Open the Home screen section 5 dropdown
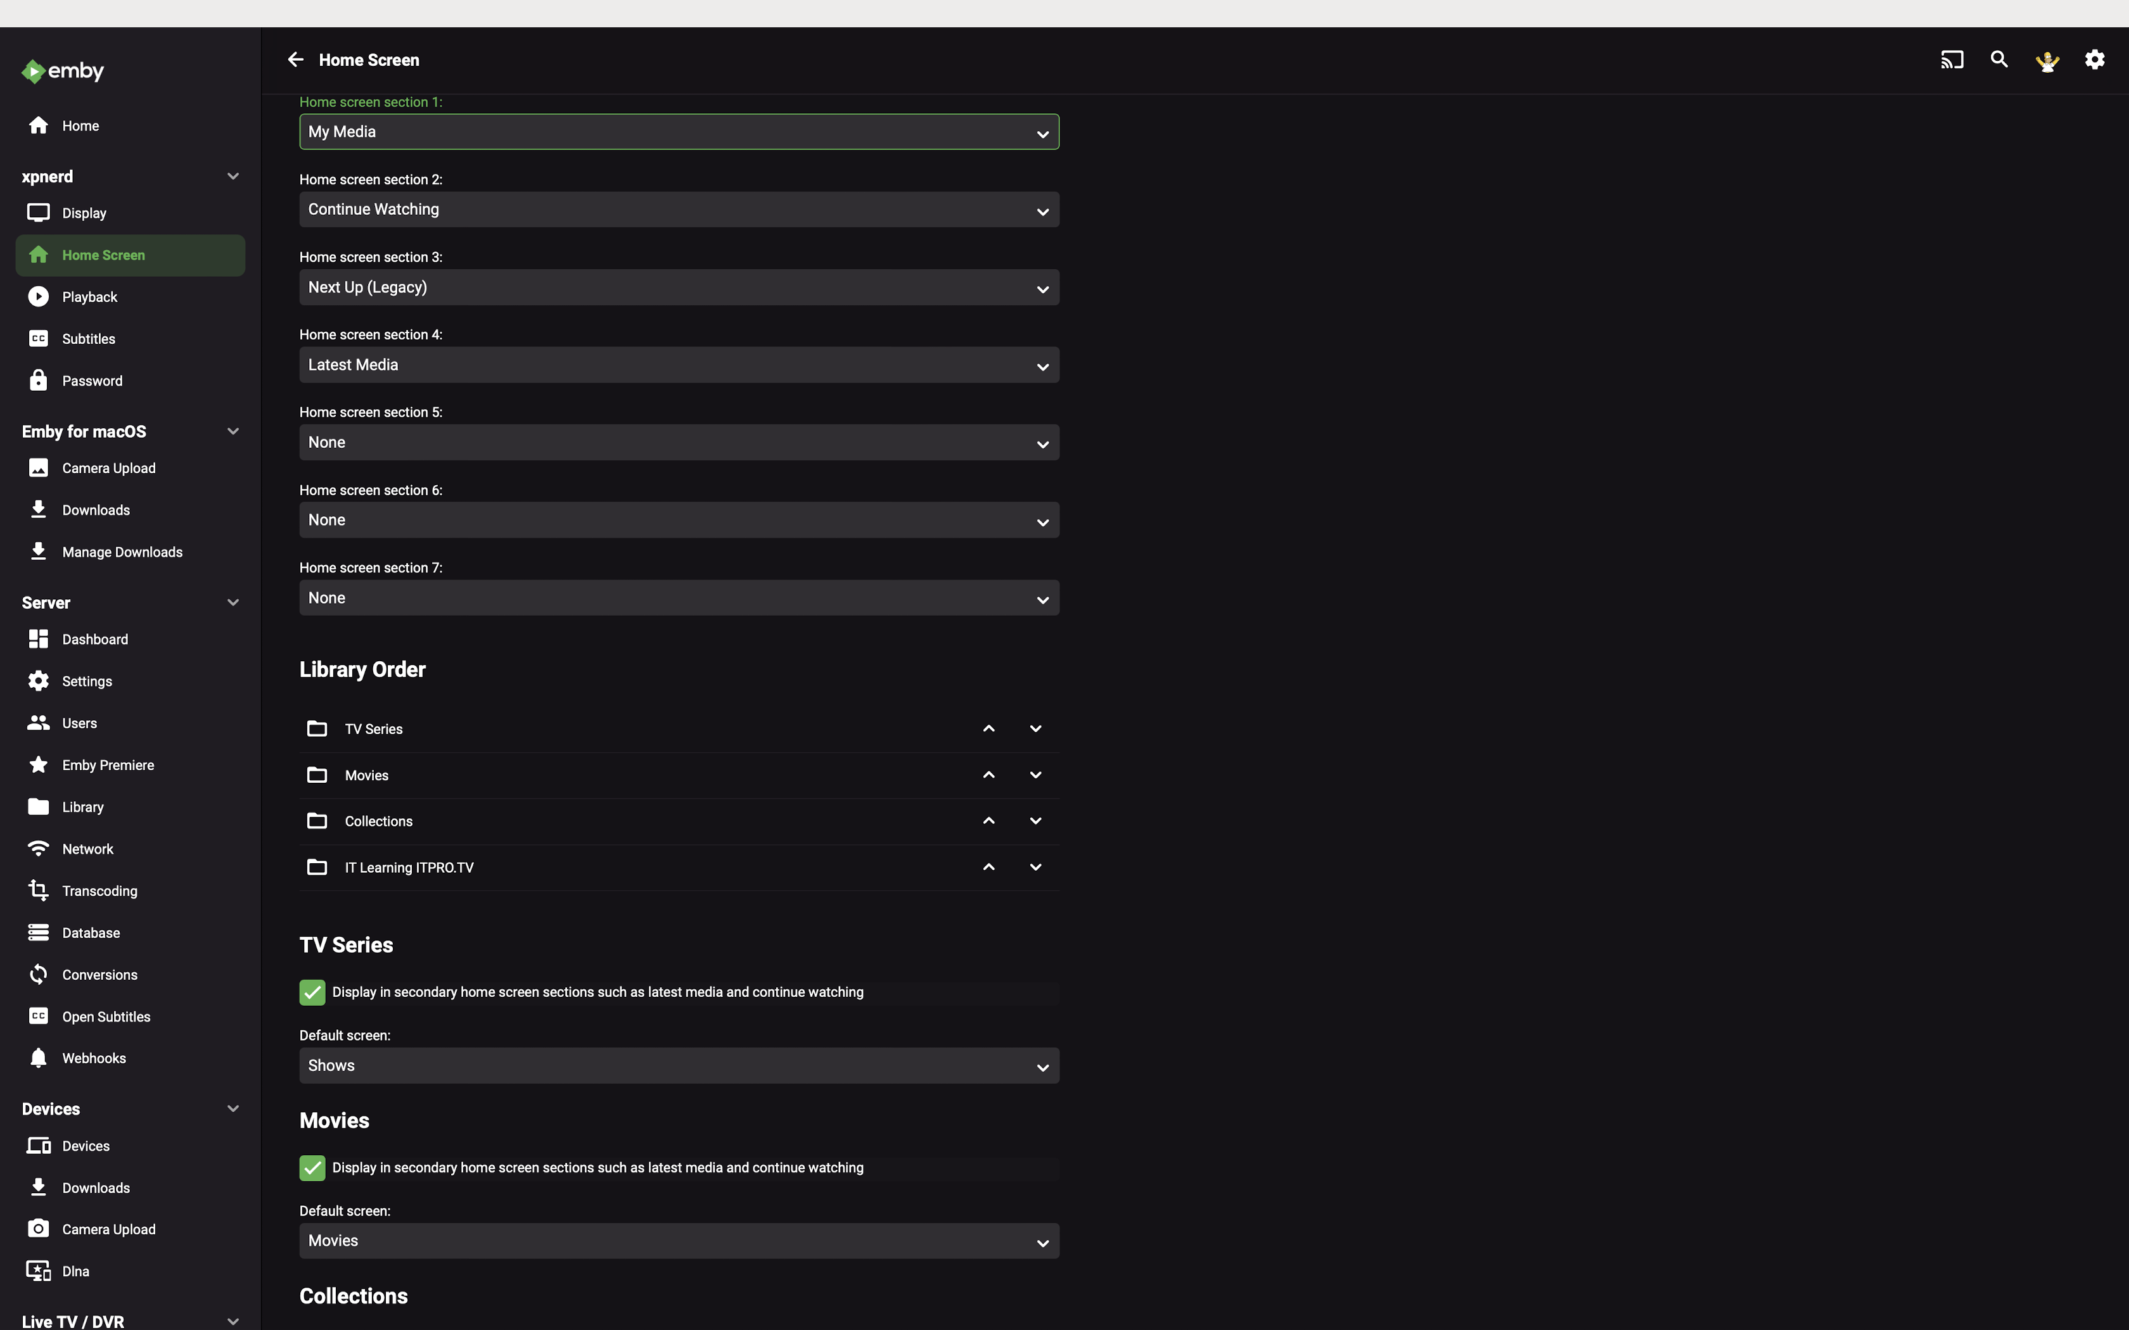This screenshot has height=1330, width=2129. pos(679,443)
